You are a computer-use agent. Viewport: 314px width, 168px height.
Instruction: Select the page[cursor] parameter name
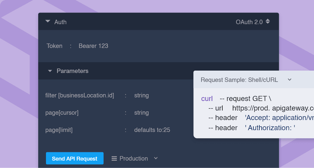(62, 113)
